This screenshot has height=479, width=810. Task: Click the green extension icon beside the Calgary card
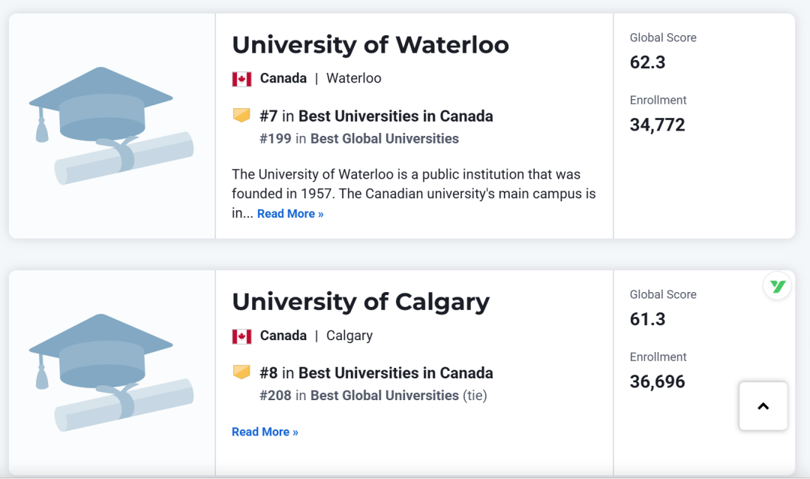(777, 285)
